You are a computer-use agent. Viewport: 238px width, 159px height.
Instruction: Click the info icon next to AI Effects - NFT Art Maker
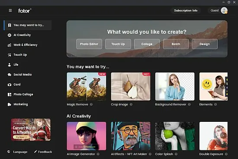tap(150, 154)
